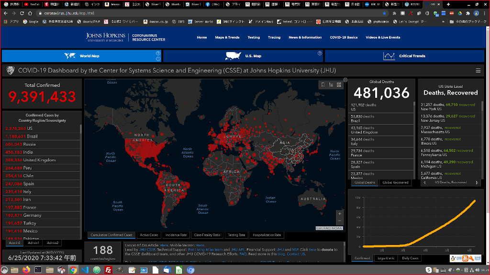Show the Confirmed chart tab

[362, 258]
